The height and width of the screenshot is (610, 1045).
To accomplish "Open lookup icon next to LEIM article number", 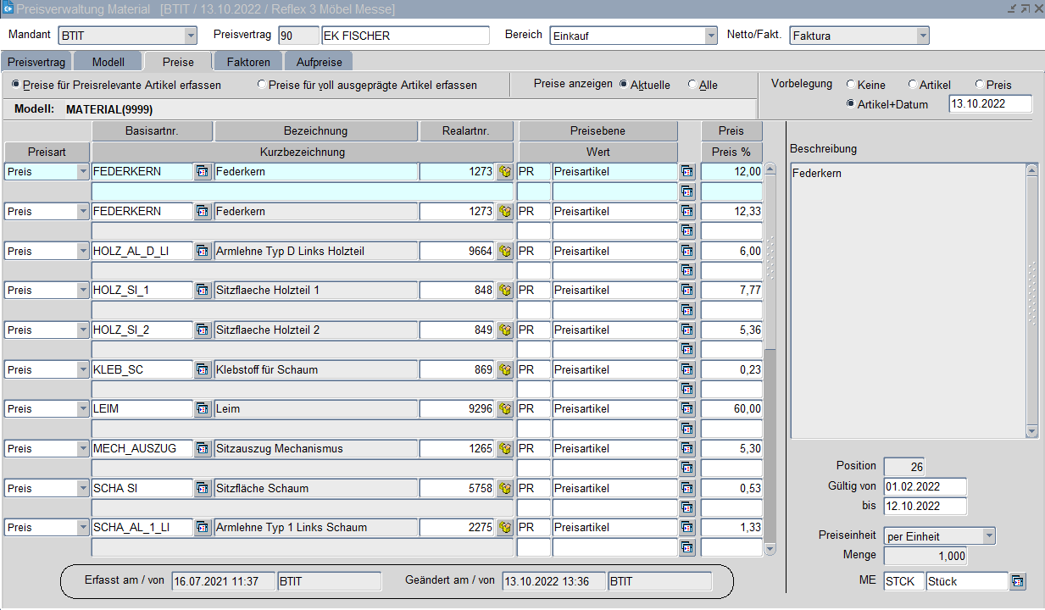I will [203, 409].
